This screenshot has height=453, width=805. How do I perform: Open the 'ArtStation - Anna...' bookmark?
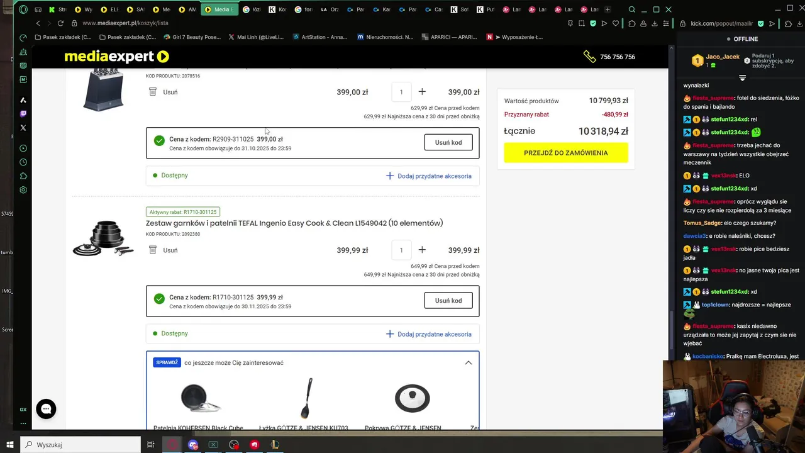point(320,37)
